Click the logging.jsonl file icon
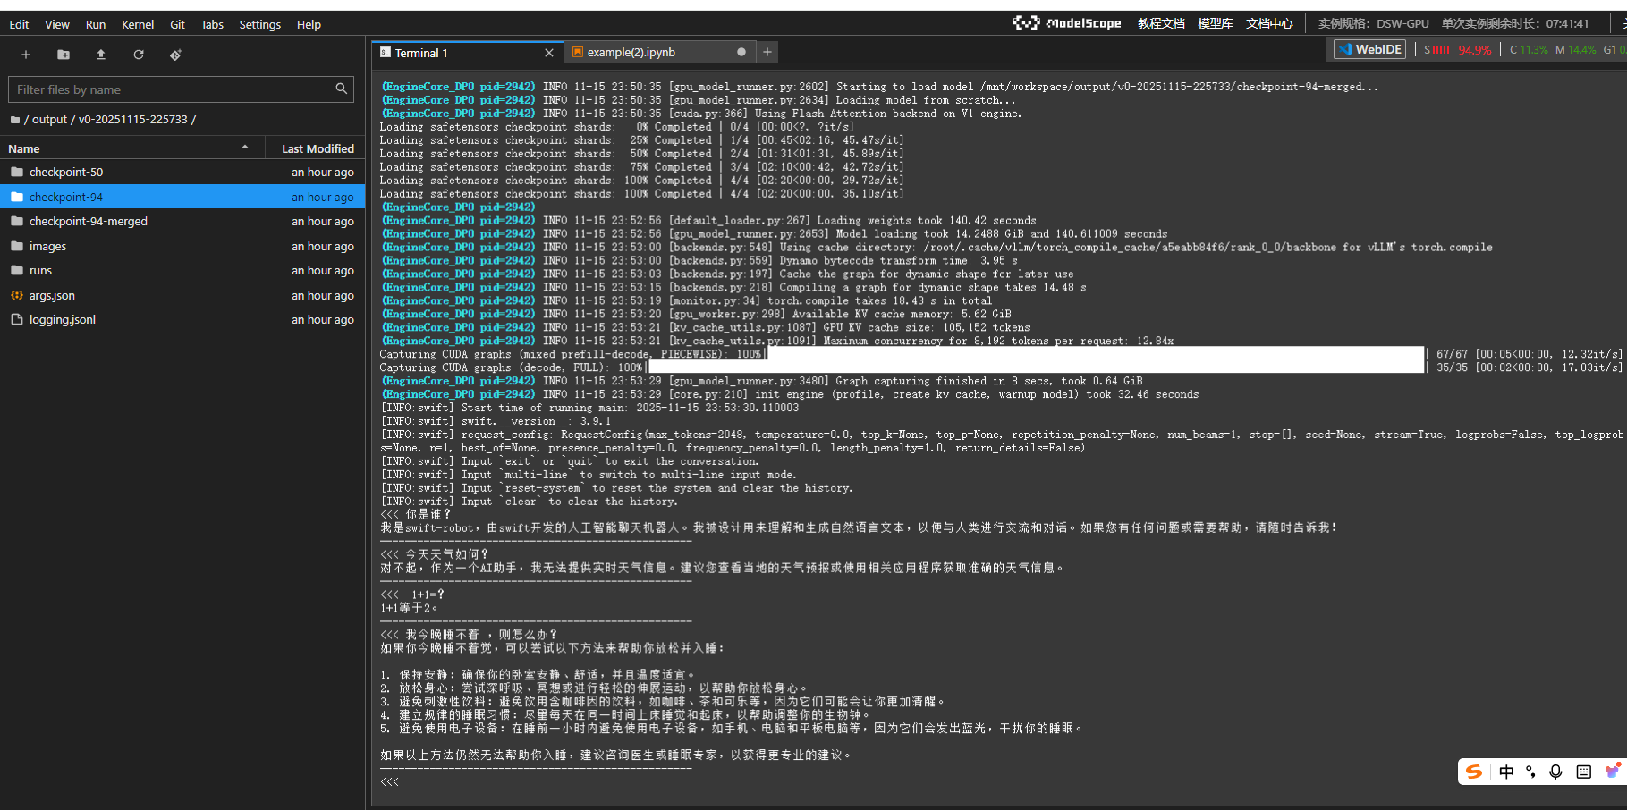This screenshot has width=1627, height=810. tap(17, 319)
